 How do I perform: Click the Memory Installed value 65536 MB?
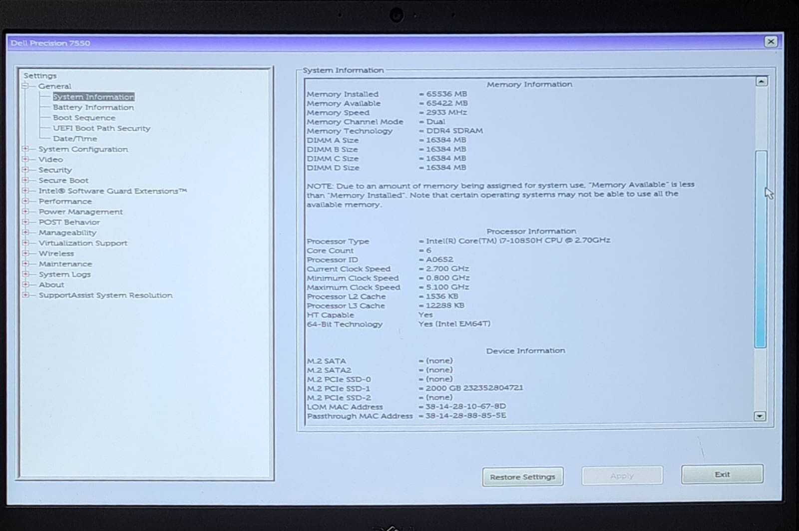(x=446, y=94)
